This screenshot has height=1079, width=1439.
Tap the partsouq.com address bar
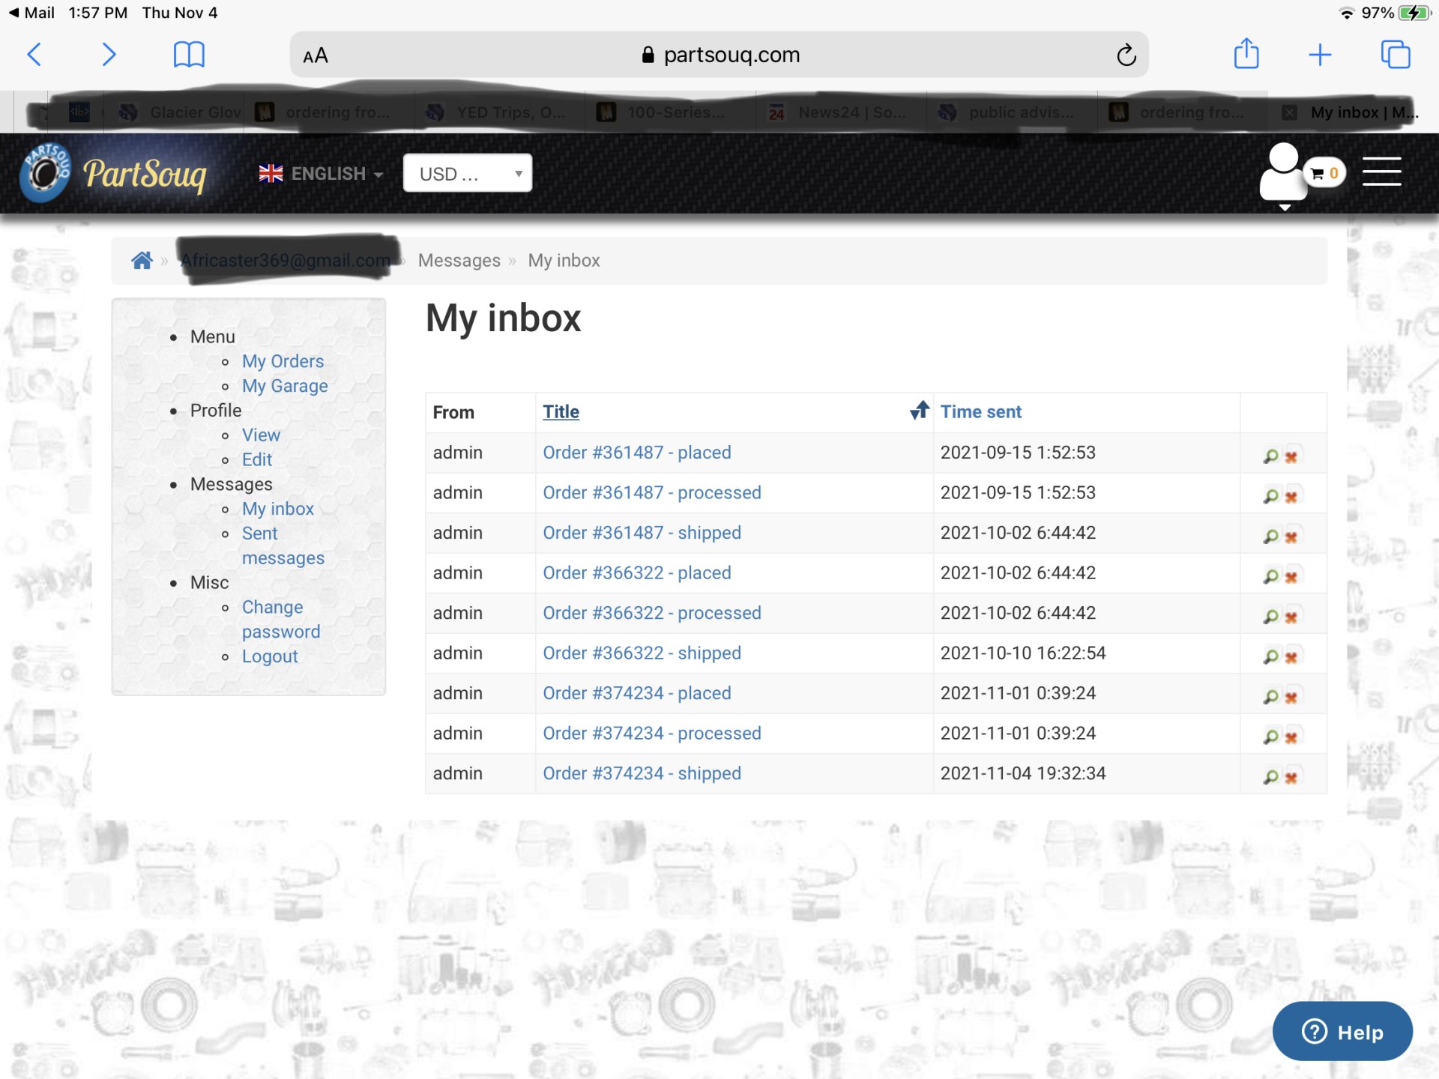719,55
